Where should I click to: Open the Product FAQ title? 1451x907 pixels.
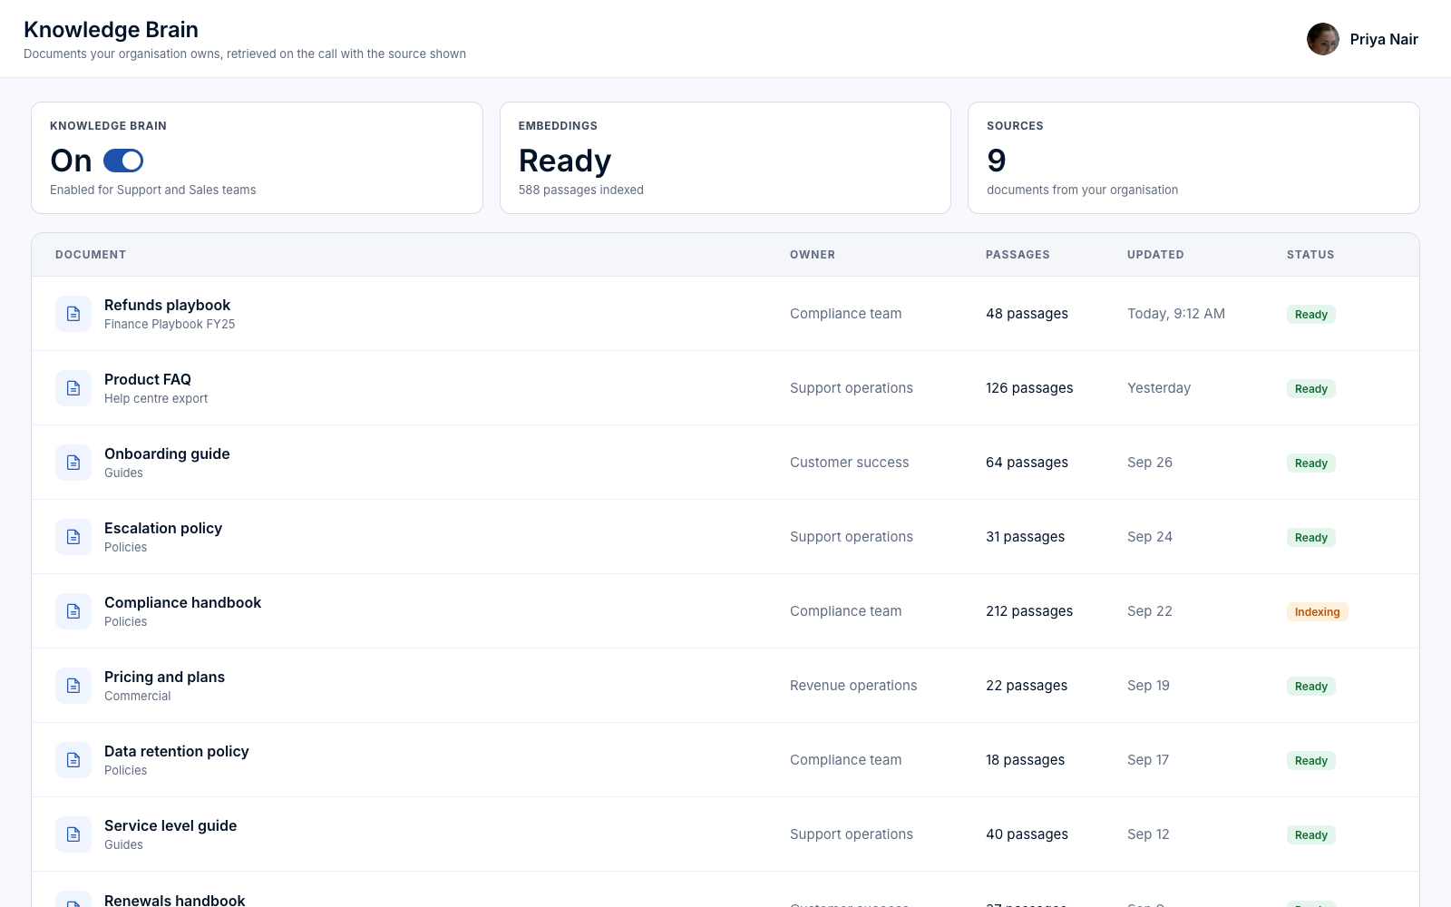148,379
